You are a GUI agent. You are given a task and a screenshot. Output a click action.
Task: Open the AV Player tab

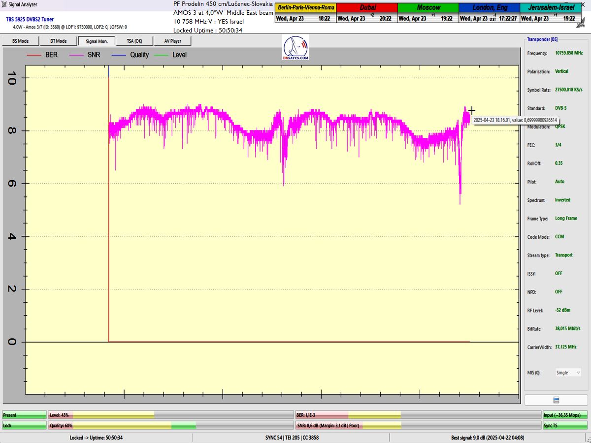172,41
